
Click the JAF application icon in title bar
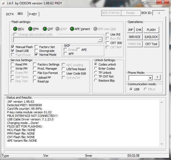tap(3, 3)
